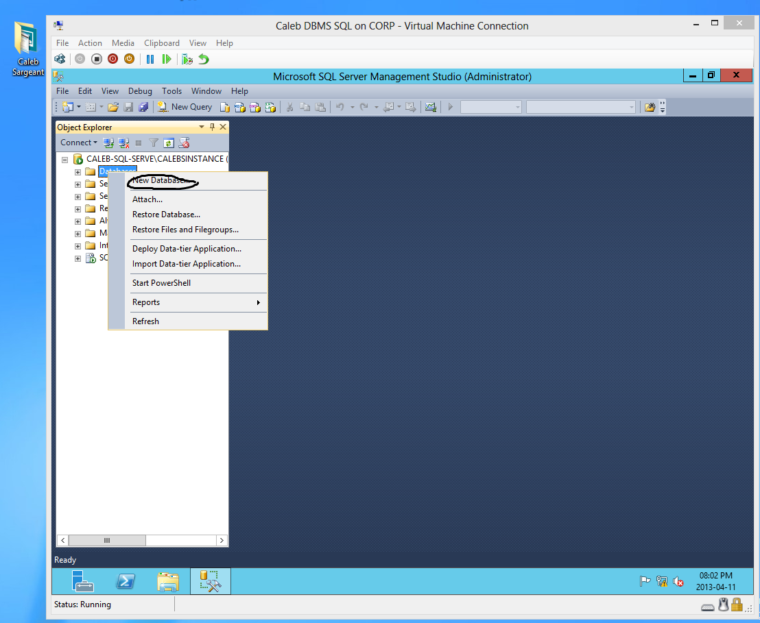The height and width of the screenshot is (623, 760).
Task: Click Connect Object Explorer icon
Action: (108, 143)
